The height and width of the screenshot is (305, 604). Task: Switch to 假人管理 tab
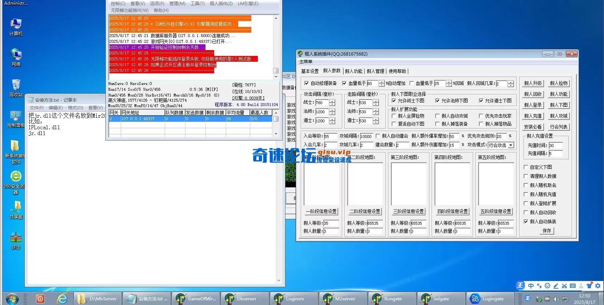click(375, 71)
